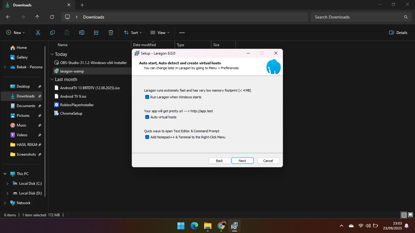This screenshot has width=415, height=233.
Task: Uncheck Add Notepad++ & Terminal option
Action: coord(147,137)
